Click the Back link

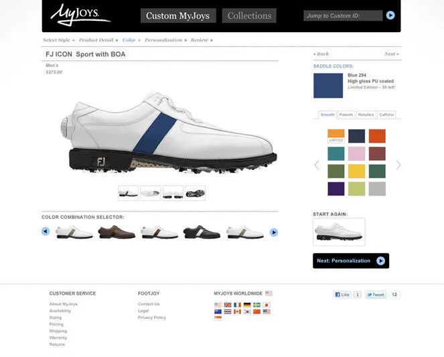(x=321, y=54)
